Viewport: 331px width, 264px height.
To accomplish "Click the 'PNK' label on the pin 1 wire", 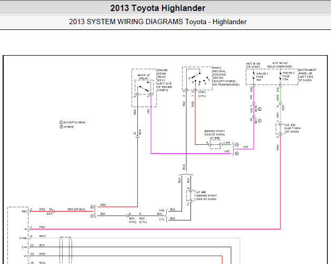I will click(x=42, y=227).
